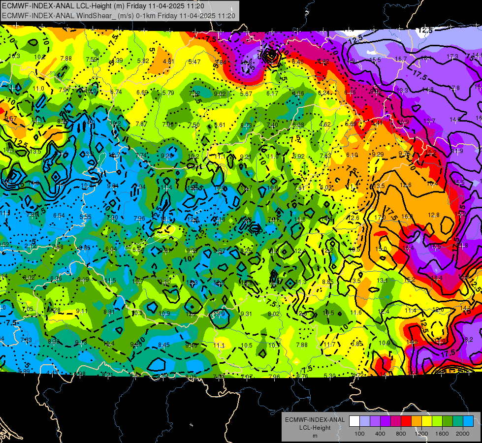This screenshot has width=482, height=443.
Task: Click the violet legend swatch right of 400
Action: click(386, 421)
